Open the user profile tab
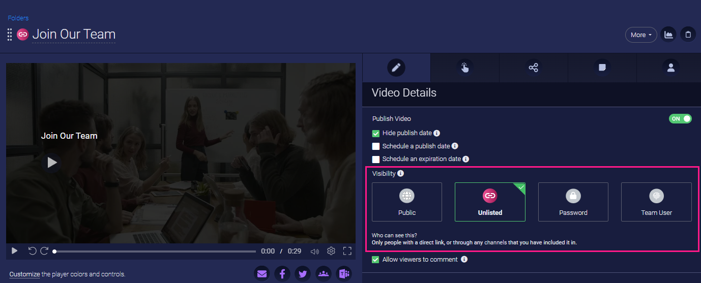The height and width of the screenshot is (283, 701). pyautogui.click(x=670, y=68)
